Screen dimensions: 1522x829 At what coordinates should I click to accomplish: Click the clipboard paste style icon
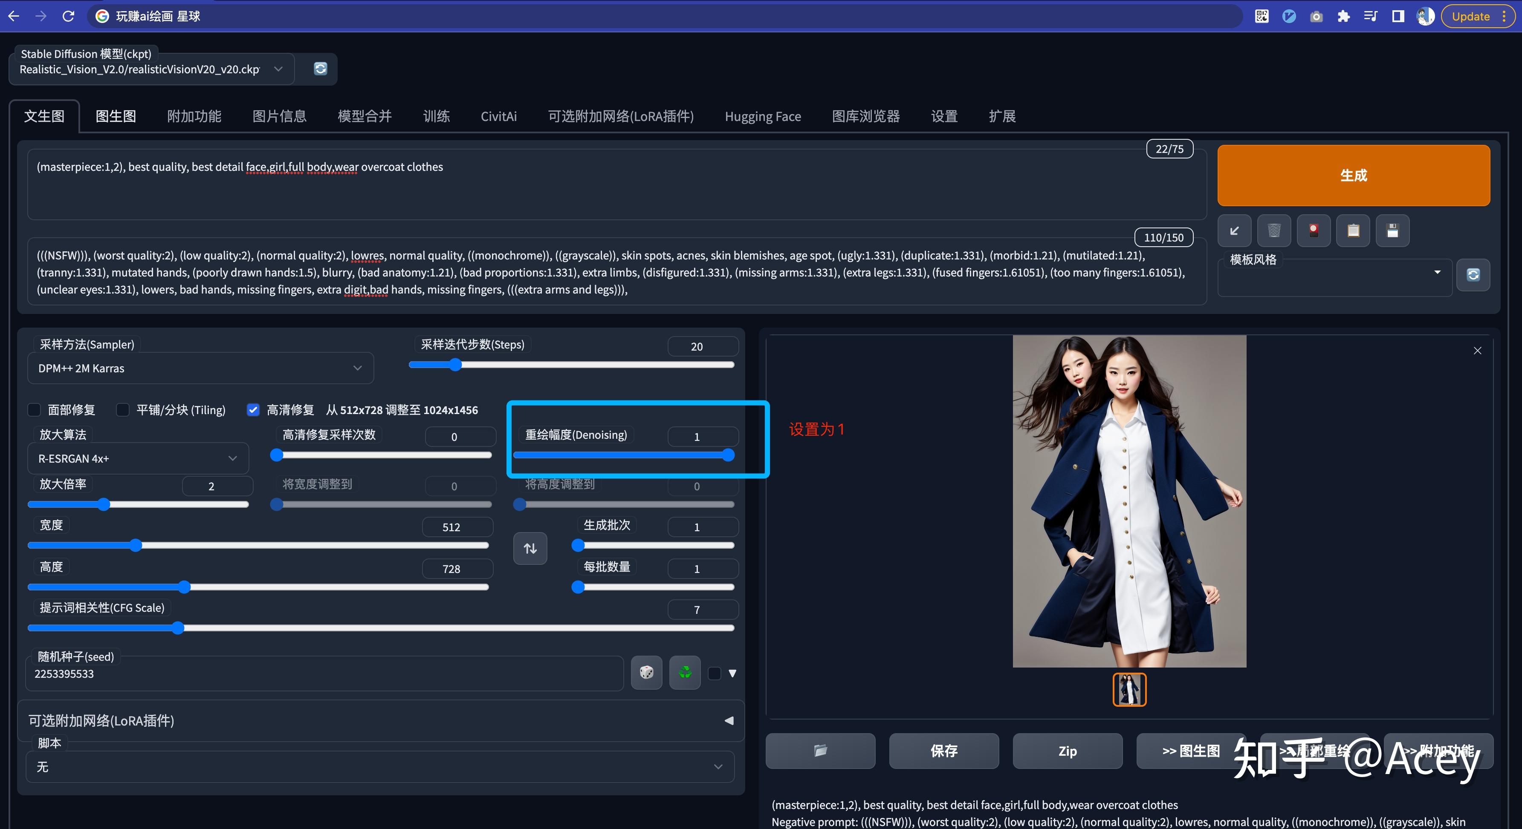point(1353,230)
